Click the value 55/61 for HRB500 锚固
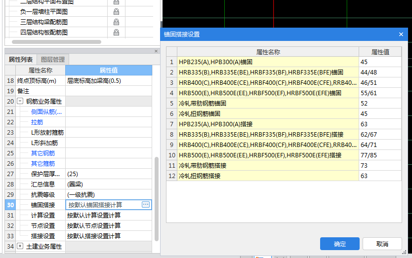The width and height of the screenshot is (412, 258). [380, 93]
